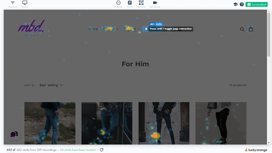This screenshot has height=153, width=272.
Task: Expand the For Him menu chevron
Action: click(x=138, y=29)
